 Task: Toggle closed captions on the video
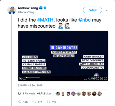98,78
